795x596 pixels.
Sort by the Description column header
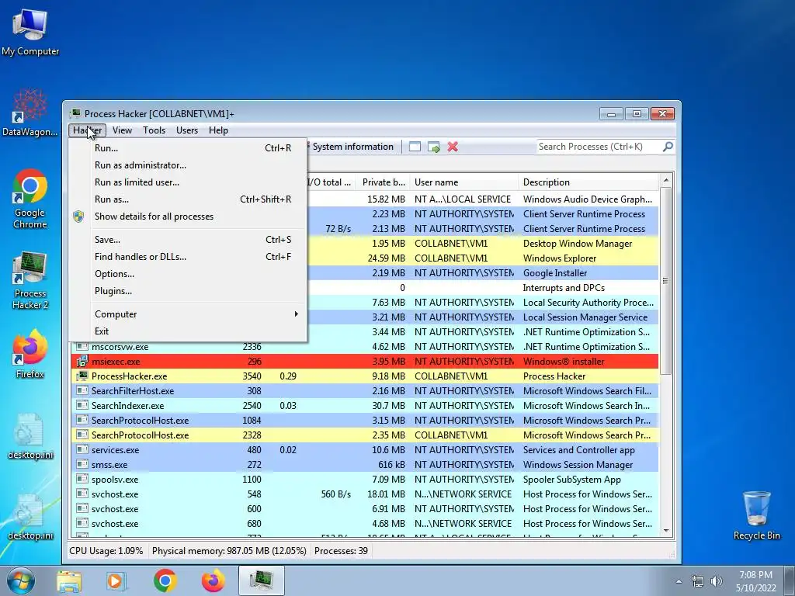tap(588, 182)
